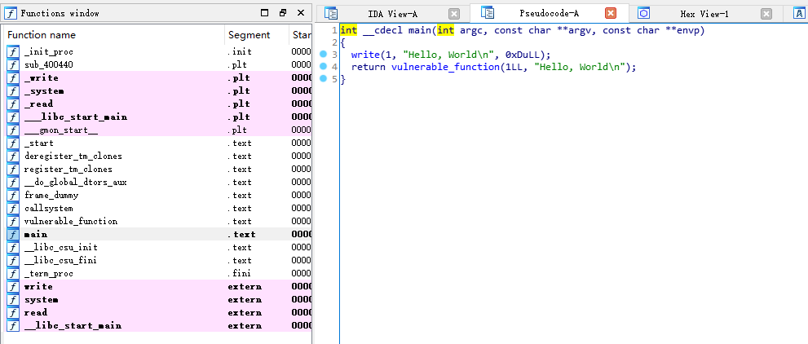Click the Functions window title icon

pyautogui.click(x=10, y=13)
